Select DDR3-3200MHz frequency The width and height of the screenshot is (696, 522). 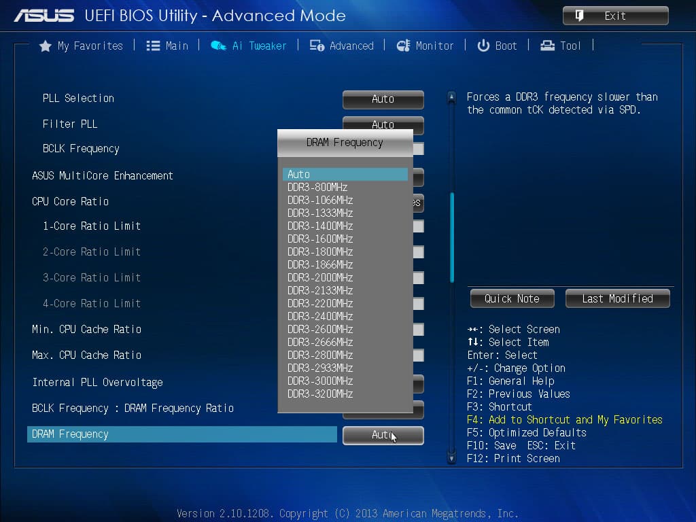(x=345, y=394)
